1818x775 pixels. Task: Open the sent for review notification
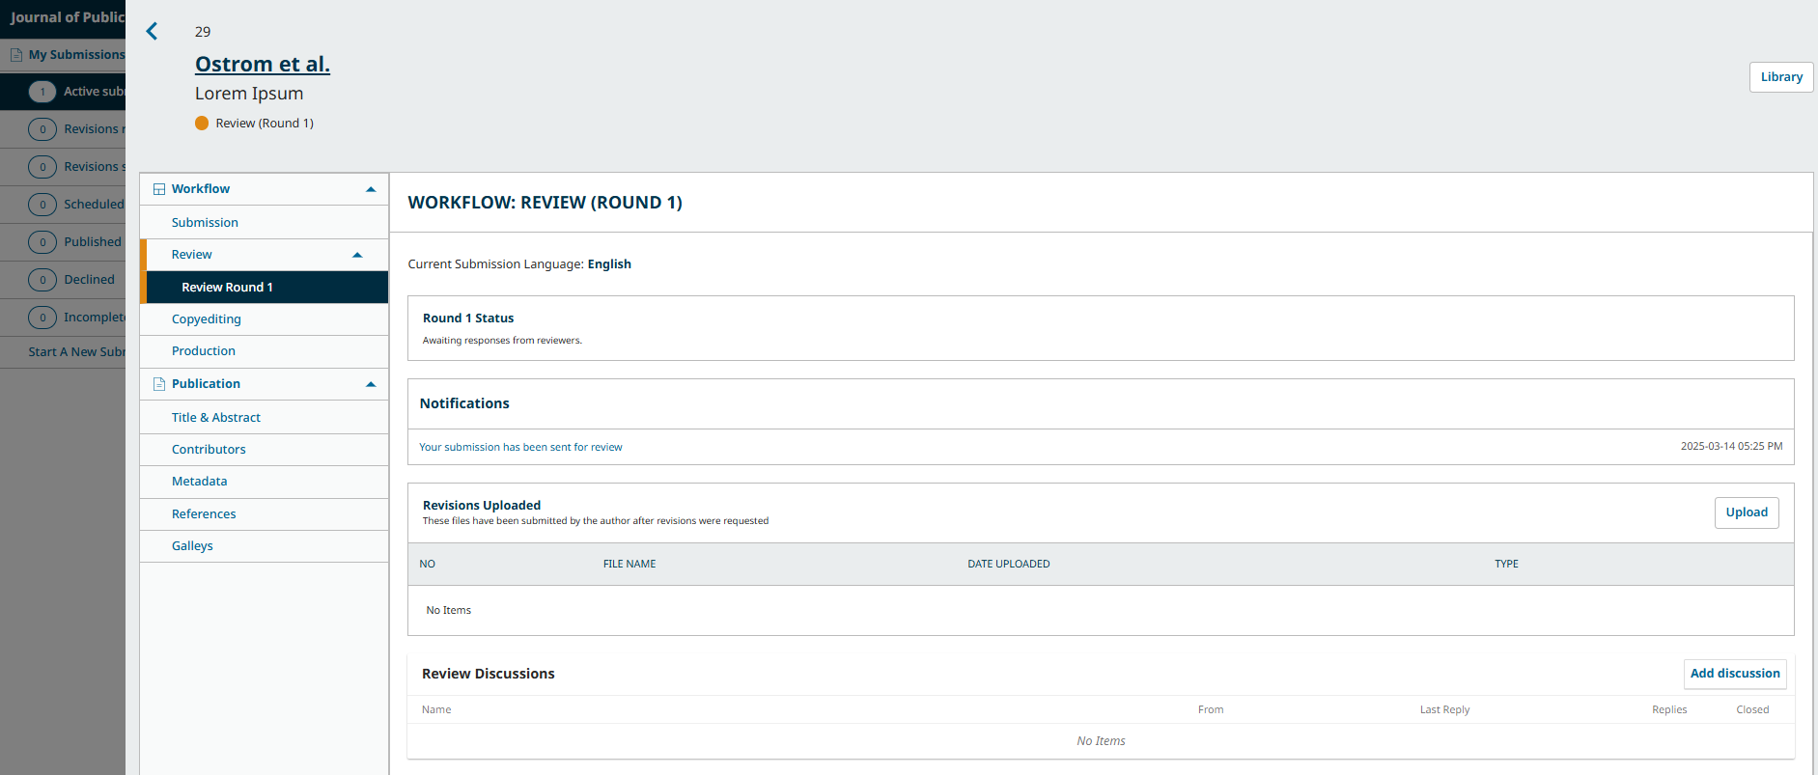click(520, 447)
